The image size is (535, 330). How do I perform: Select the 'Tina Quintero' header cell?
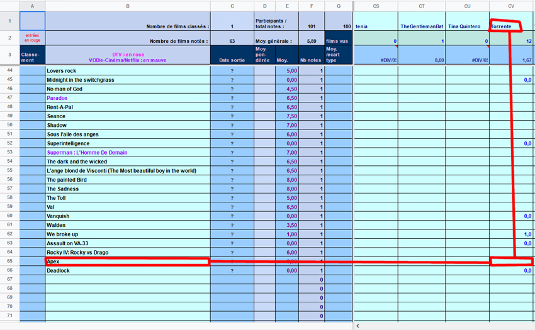pyautogui.click(x=468, y=21)
